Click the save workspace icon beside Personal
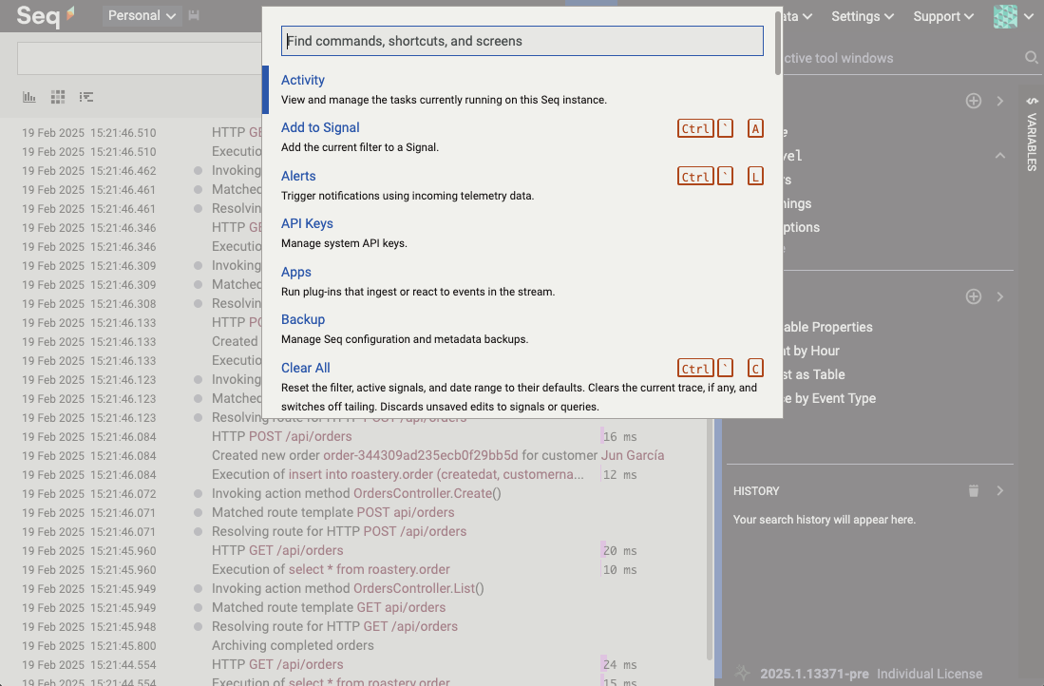The image size is (1044, 686). click(194, 15)
